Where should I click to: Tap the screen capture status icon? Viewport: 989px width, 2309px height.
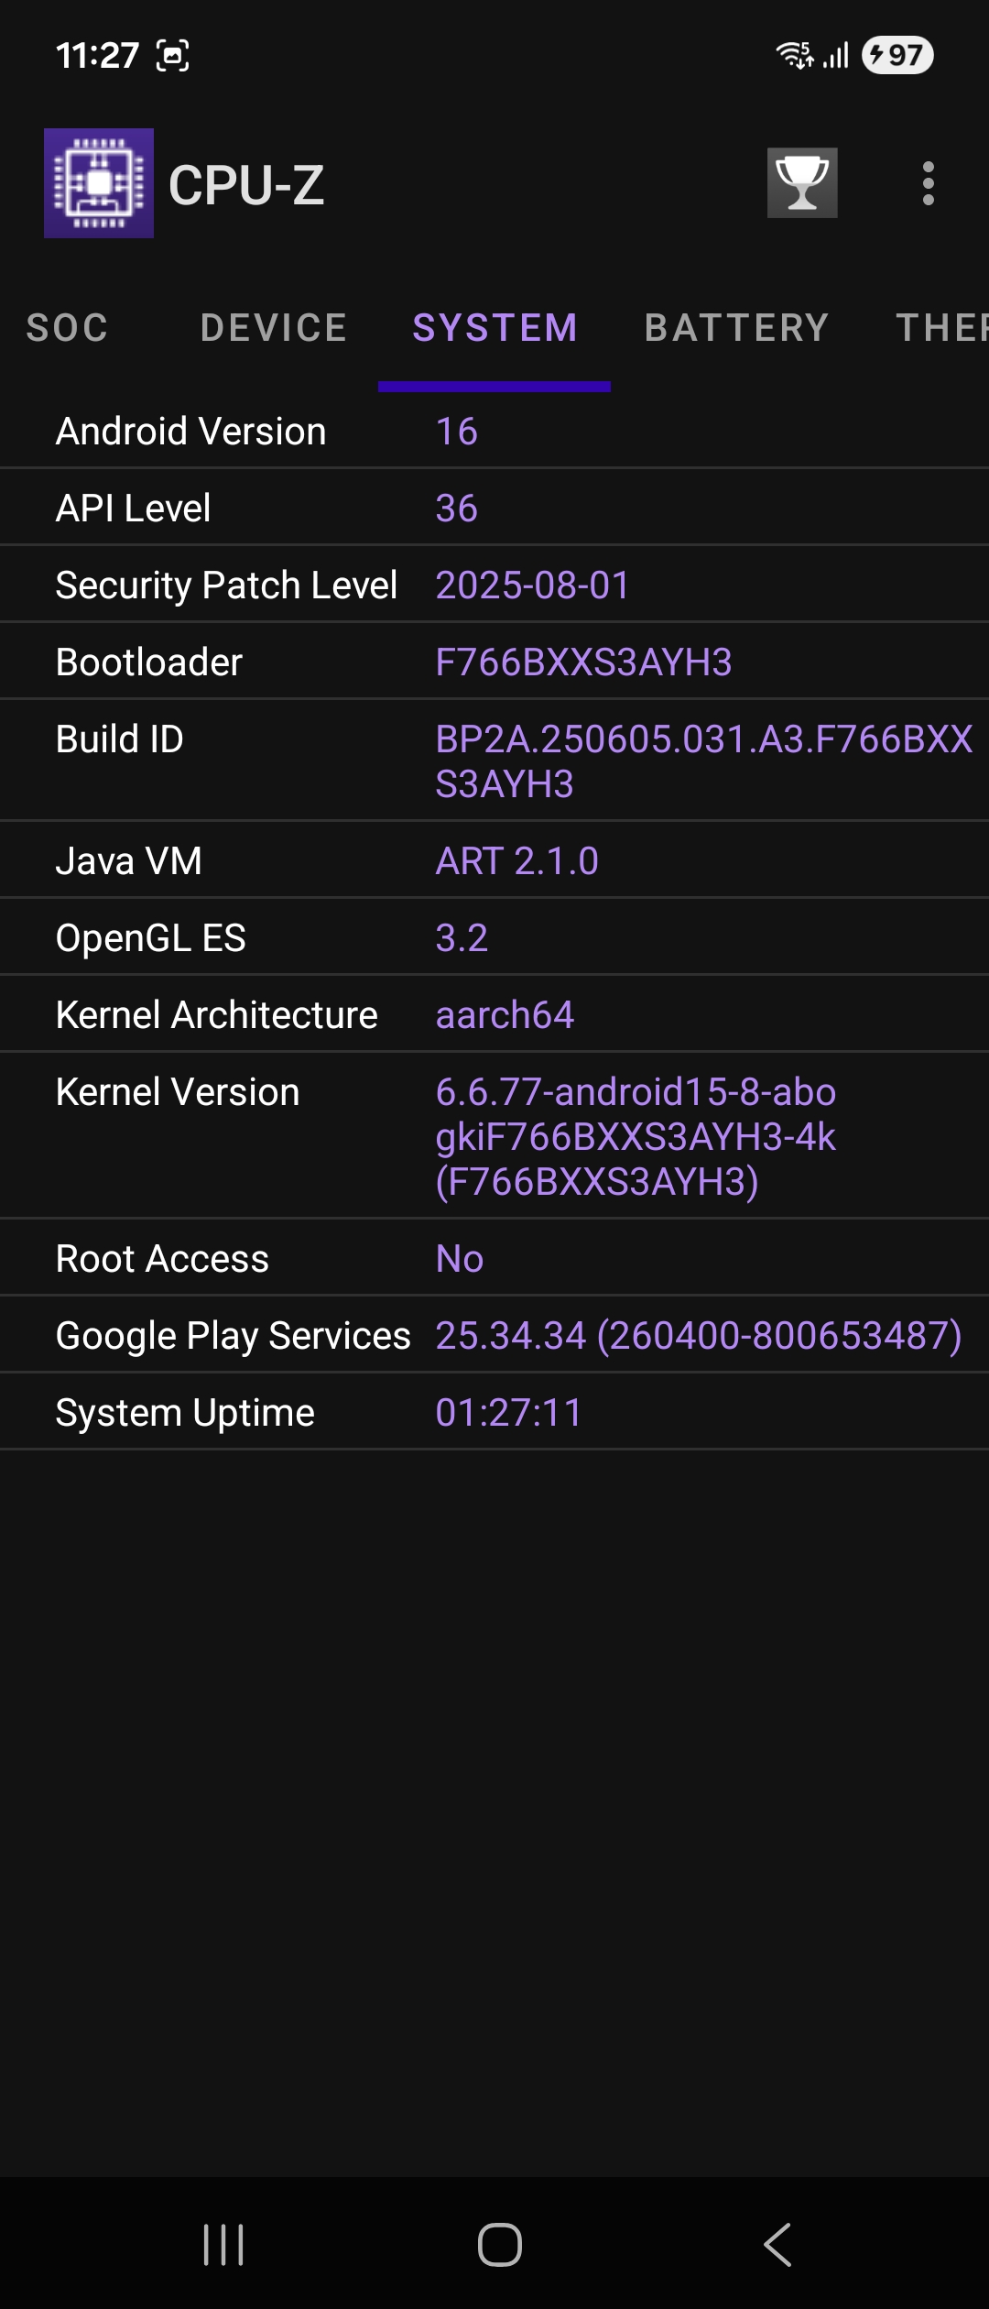click(x=173, y=56)
